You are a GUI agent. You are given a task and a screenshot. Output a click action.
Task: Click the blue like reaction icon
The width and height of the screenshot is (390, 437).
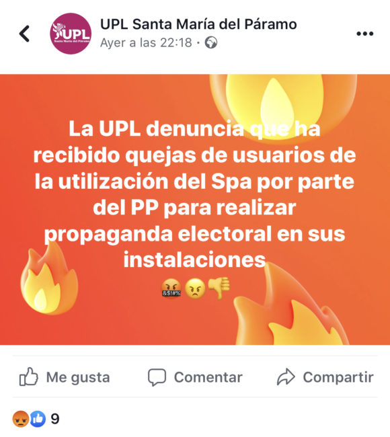38,419
